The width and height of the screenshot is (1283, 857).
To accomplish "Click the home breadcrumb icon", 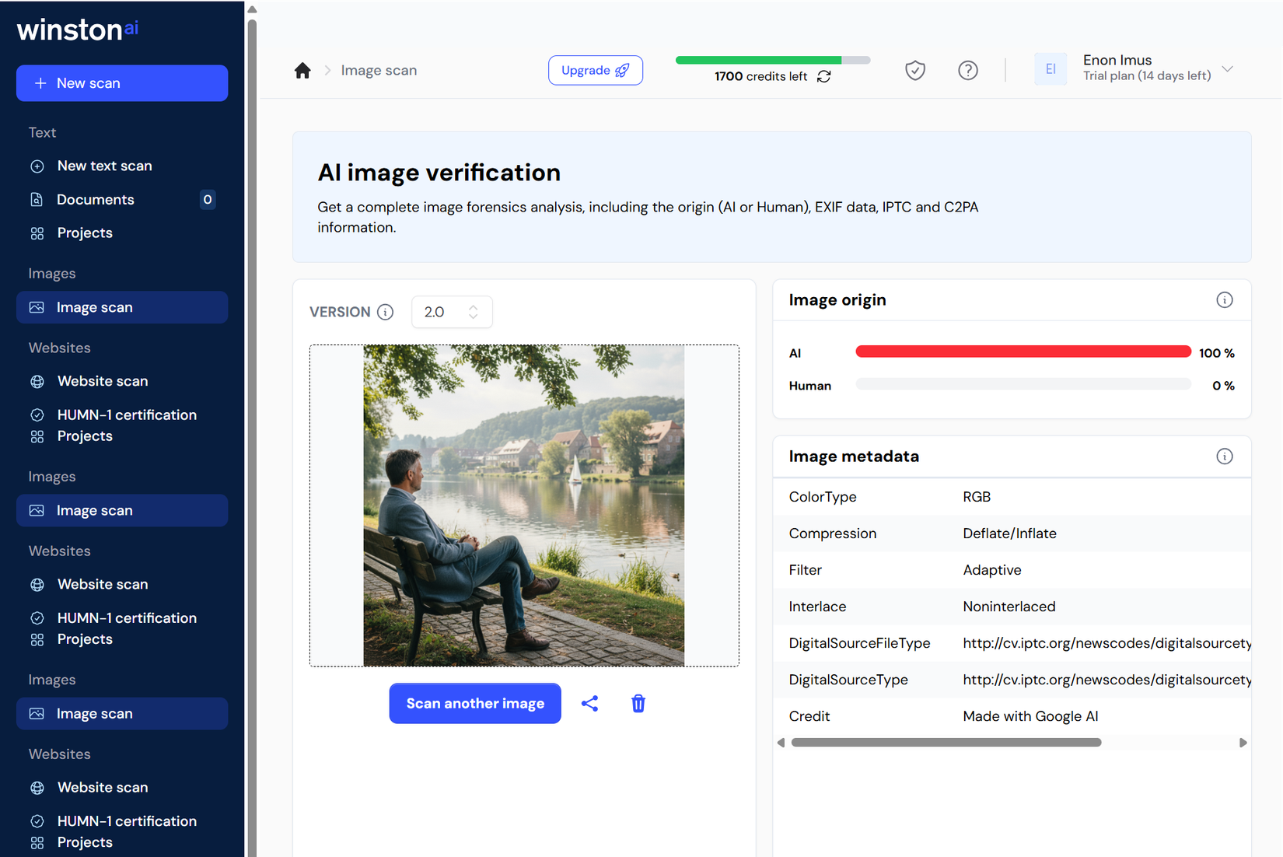I will [302, 71].
